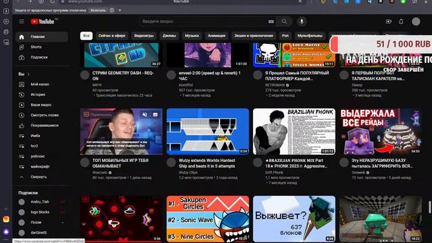
Task: Select the Джемы filter chip
Action: tap(169, 36)
